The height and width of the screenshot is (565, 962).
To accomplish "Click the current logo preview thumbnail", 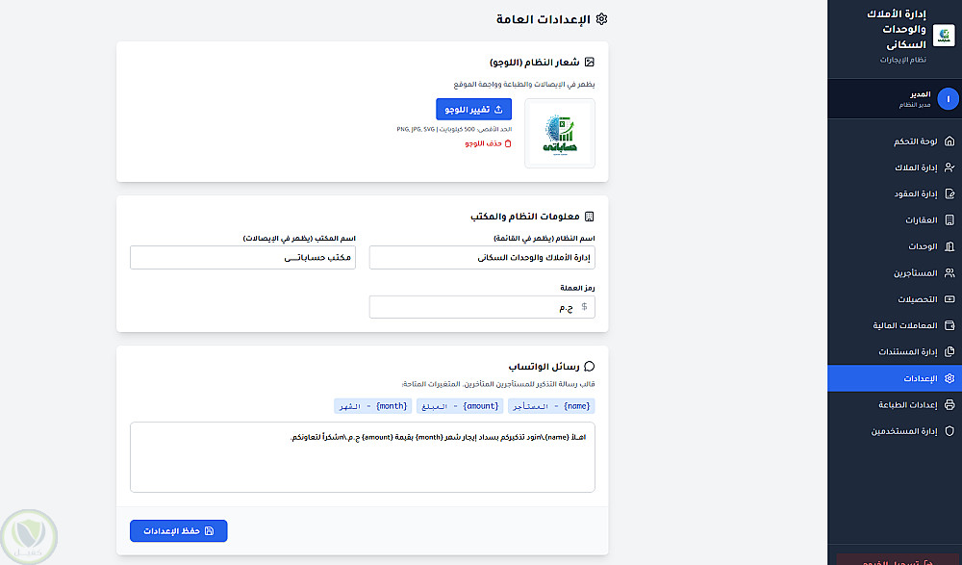I will (560, 133).
